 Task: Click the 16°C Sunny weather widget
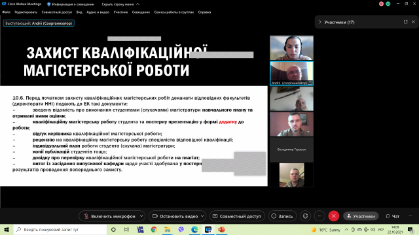(325, 230)
